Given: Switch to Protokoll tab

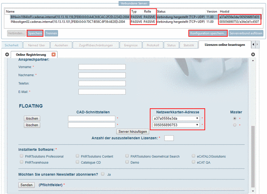Looking at the screenshot, I should [153, 45].
